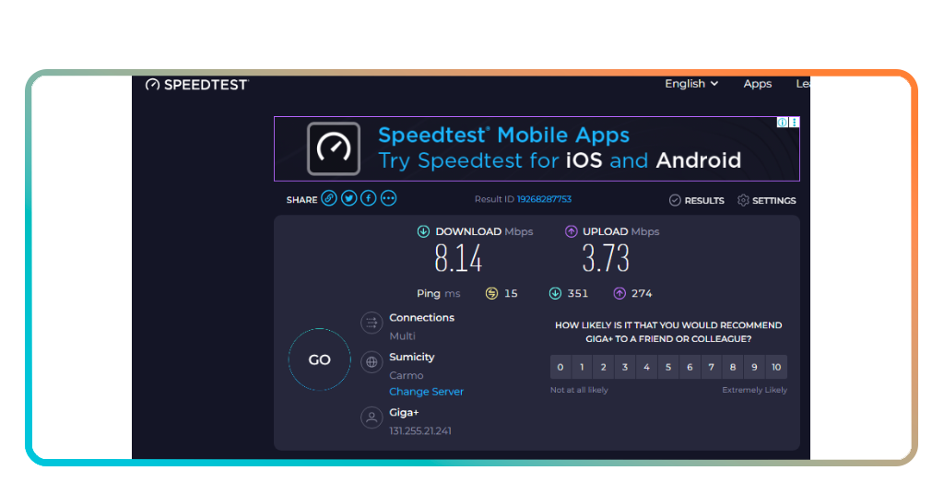Open Result ID 19268287753 link
Viewport: 944px width, 494px height.
tap(544, 199)
